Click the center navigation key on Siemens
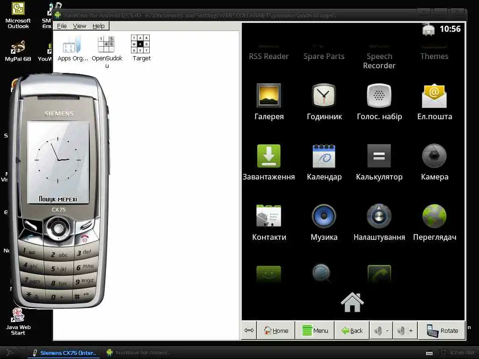This screenshot has height=359, width=479. [58, 228]
